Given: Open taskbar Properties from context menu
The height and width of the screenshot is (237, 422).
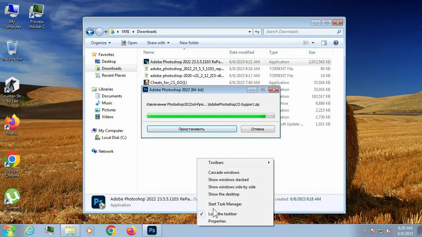Looking at the screenshot, I should (235, 221).
